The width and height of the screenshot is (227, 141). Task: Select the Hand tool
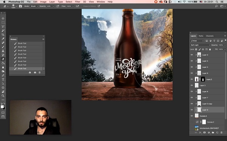(x=3, y=91)
